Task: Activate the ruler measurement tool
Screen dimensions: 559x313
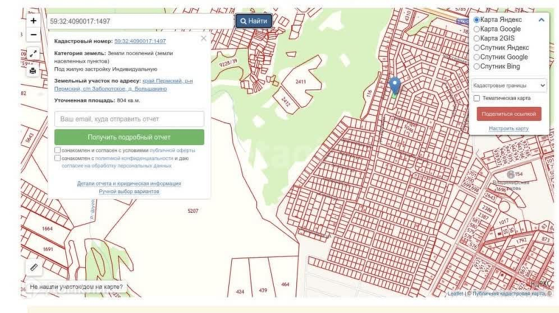Action: 34,267
